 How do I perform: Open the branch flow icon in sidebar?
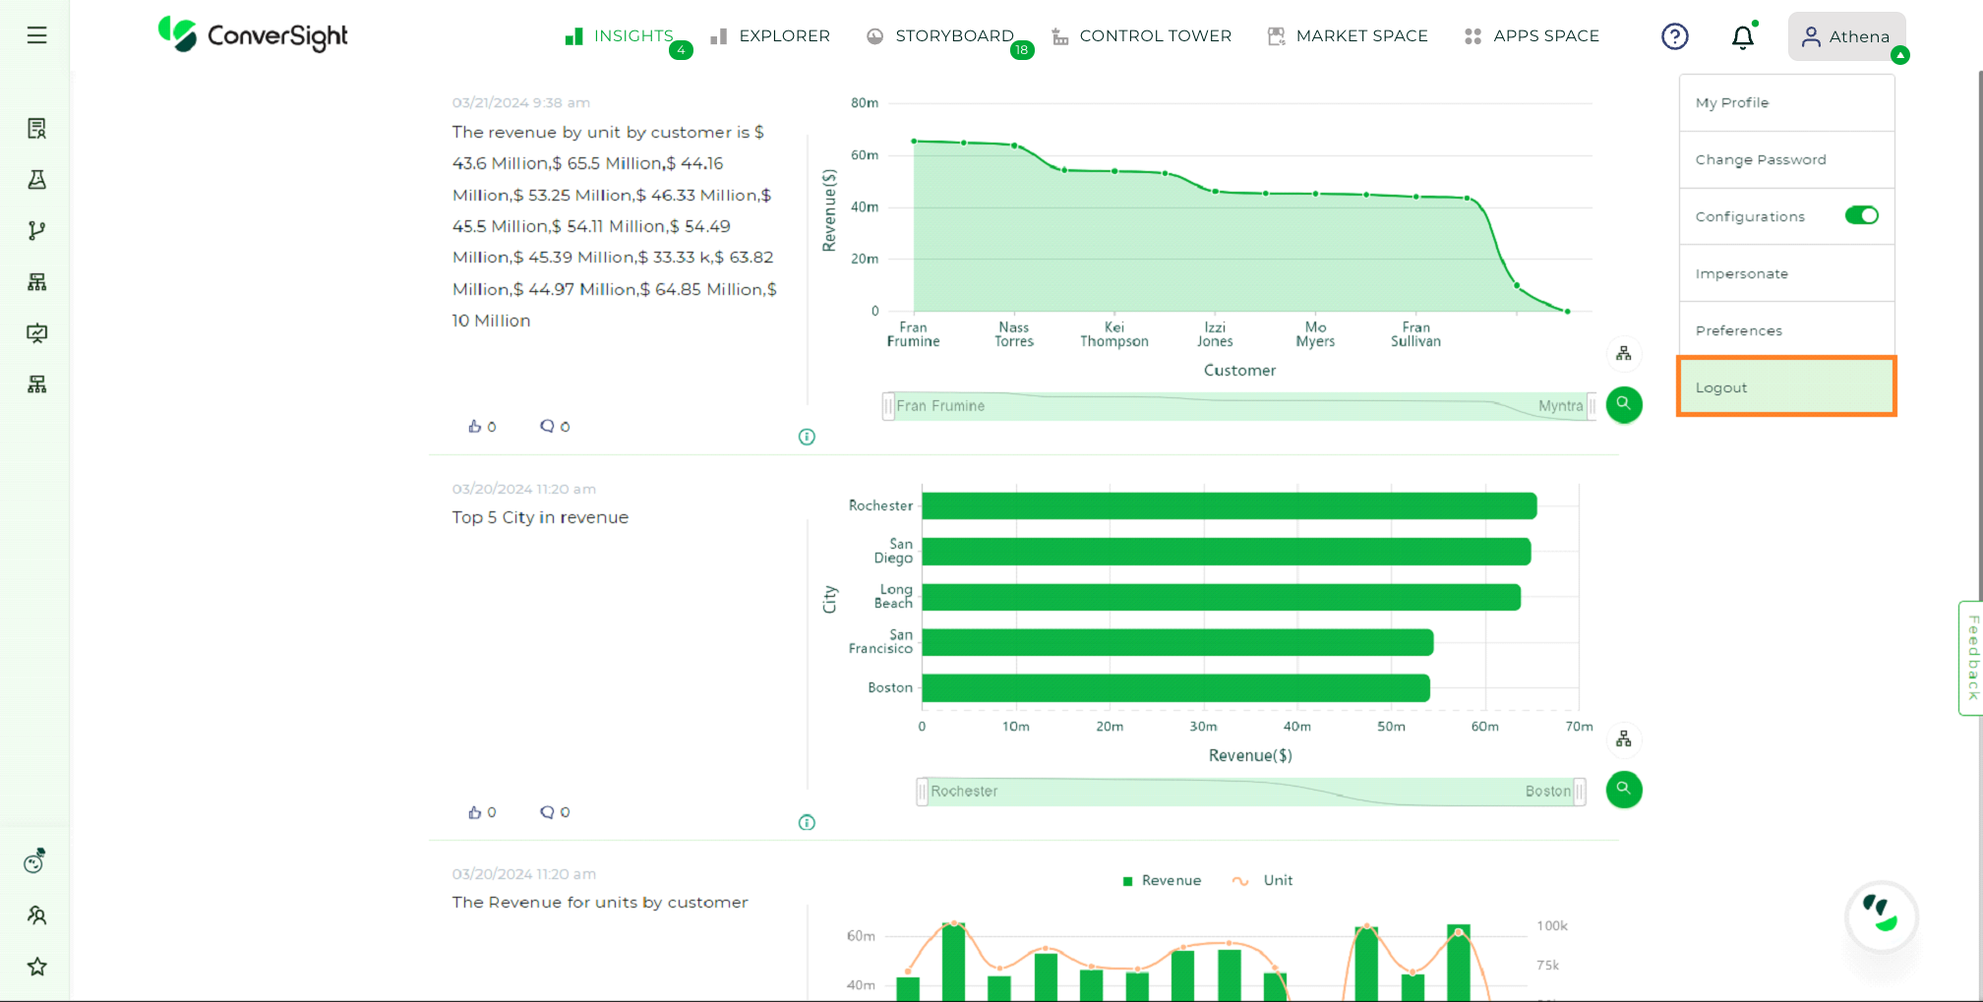[x=36, y=231]
